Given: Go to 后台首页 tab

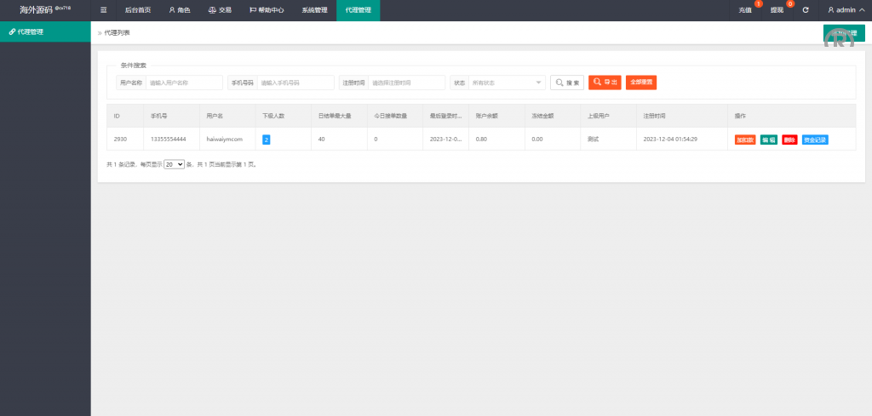Looking at the screenshot, I should pyautogui.click(x=137, y=10).
